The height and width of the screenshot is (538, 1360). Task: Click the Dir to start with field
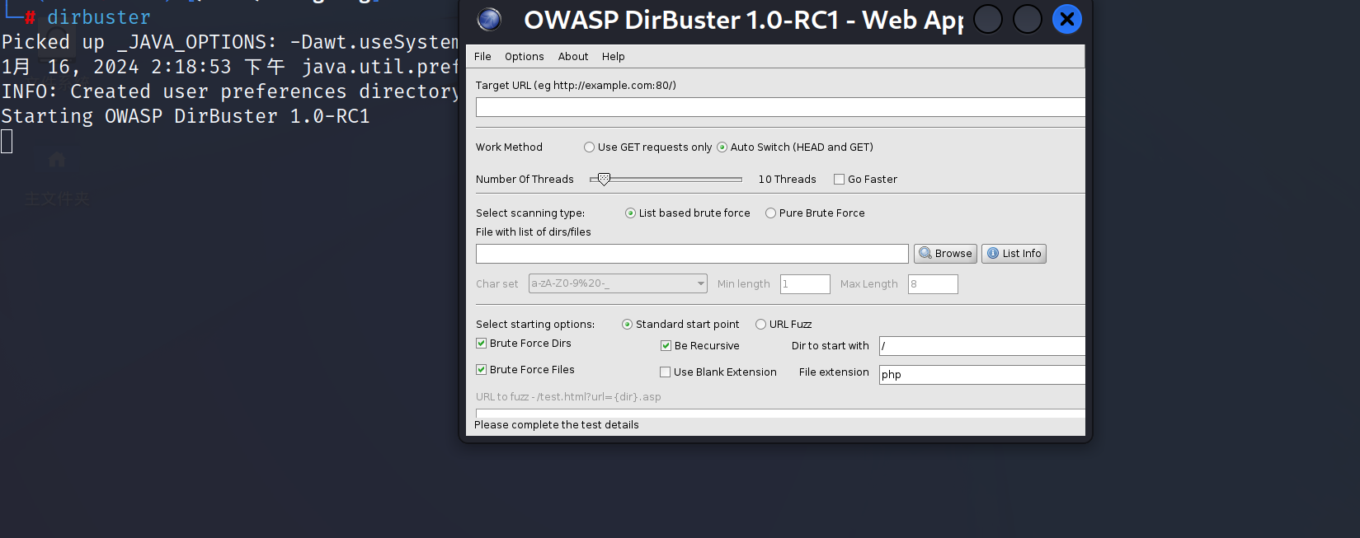[982, 346]
